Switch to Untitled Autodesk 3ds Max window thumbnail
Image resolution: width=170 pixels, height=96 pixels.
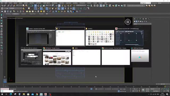(x=41, y=37)
